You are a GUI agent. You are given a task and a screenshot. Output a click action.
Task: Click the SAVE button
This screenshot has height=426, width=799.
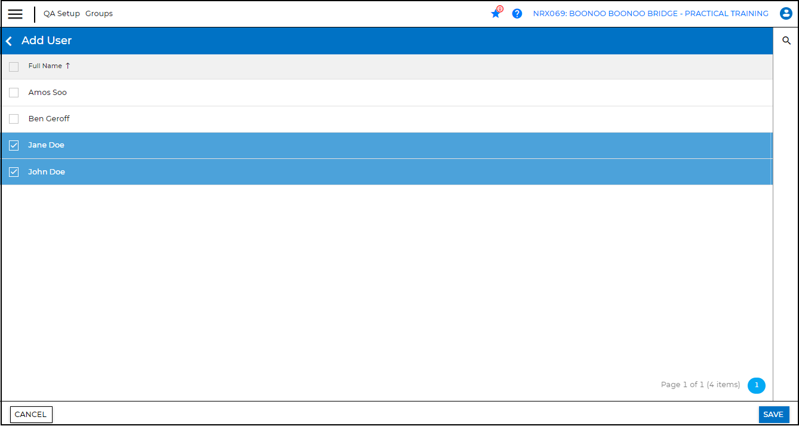[773, 415]
